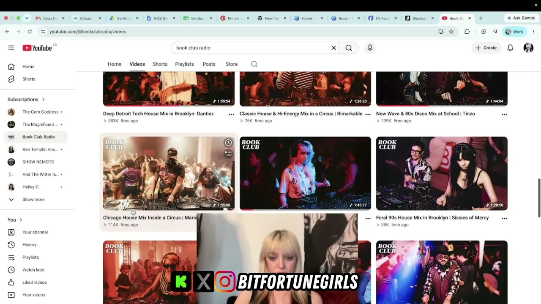Play the Chicago House Mix thumbnail
Viewport: 541px width, 304px height.
click(x=169, y=173)
